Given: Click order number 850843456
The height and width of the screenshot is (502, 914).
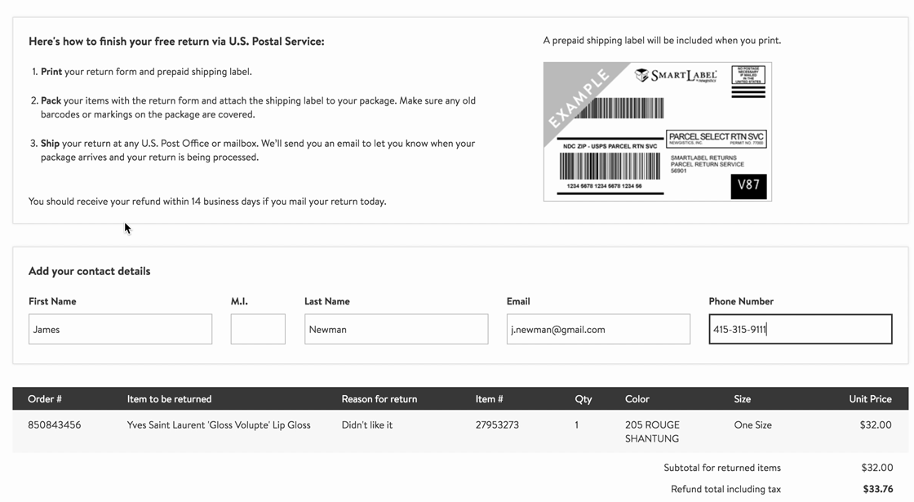Looking at the screenshot, I should 55,425.
